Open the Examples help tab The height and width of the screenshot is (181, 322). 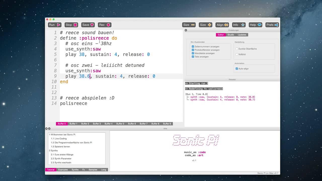point(63,170)
